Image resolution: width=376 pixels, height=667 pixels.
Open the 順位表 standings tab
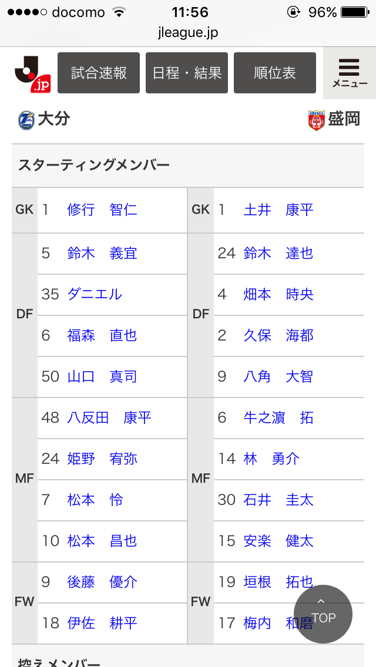(275, 73)
